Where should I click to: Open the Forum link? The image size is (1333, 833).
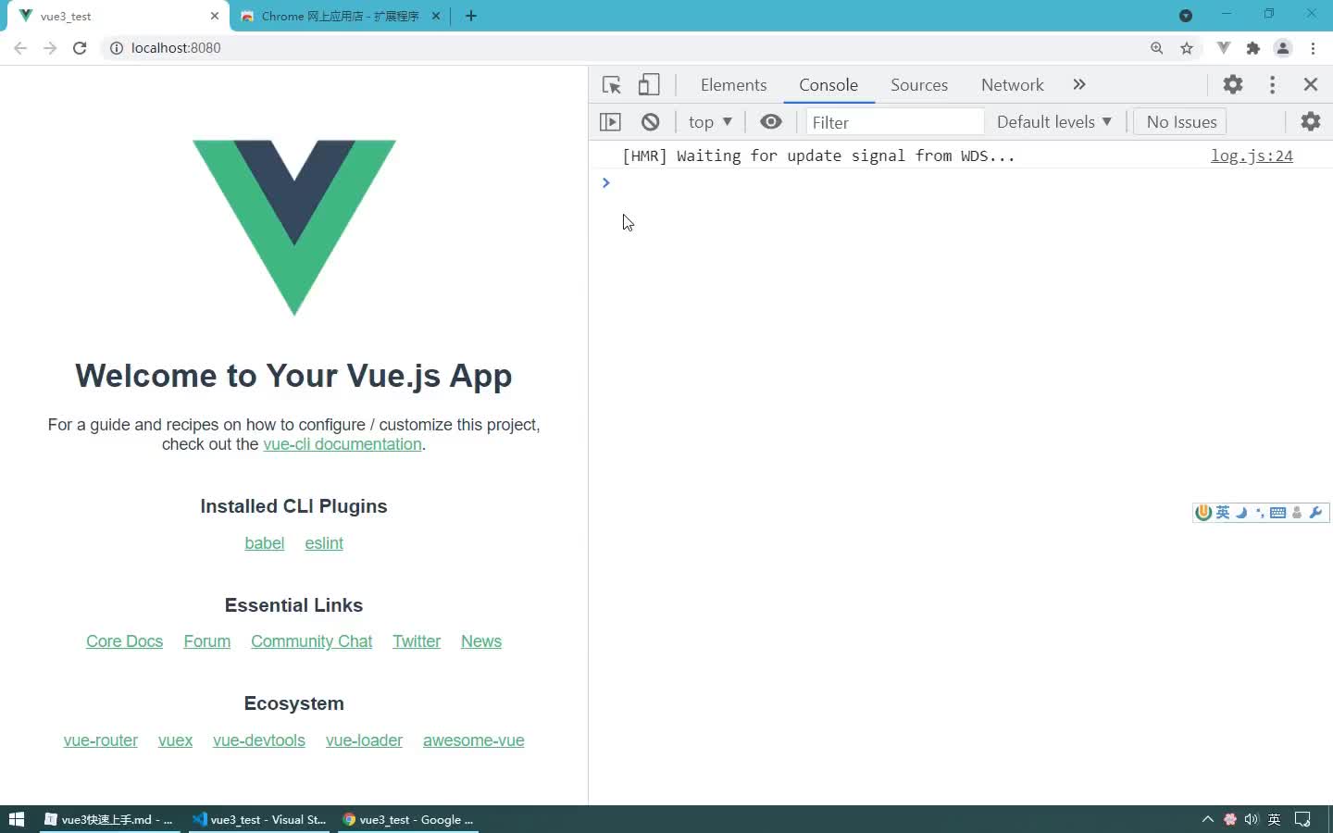[x=206, y=641]
